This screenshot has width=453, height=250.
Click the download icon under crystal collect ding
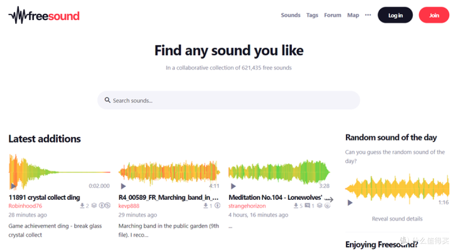[x=82, y=206]
